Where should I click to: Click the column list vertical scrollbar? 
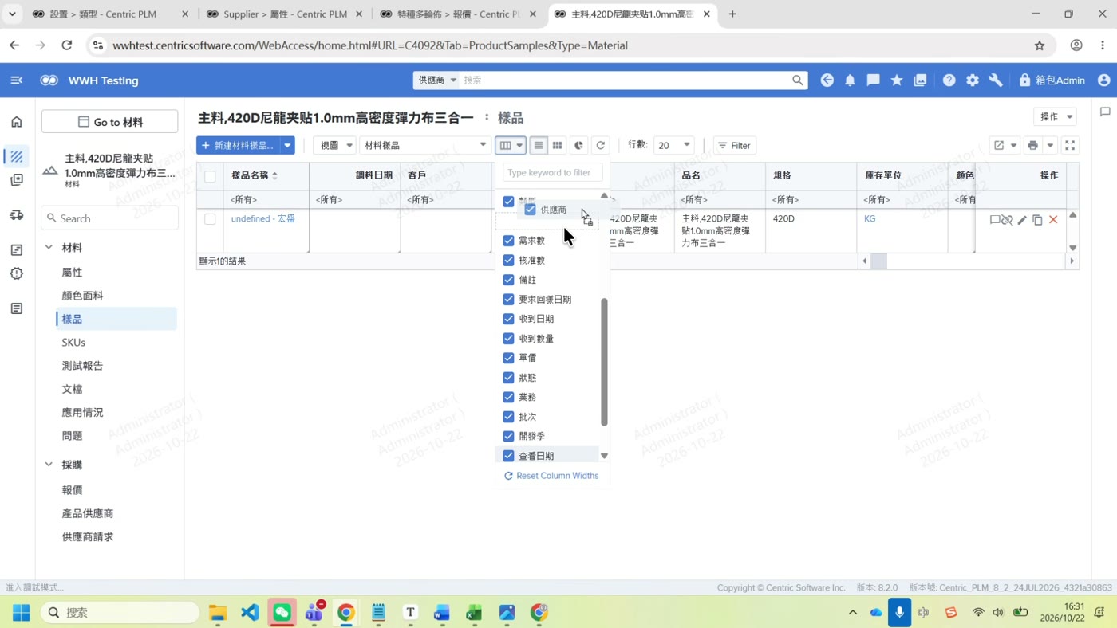[x=604, y=363]
